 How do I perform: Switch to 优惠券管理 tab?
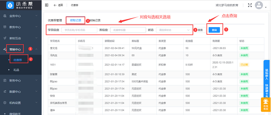[x=55, y=20]
